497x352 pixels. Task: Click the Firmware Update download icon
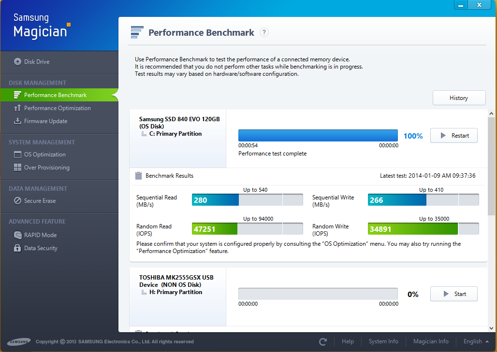pos(17,121)
